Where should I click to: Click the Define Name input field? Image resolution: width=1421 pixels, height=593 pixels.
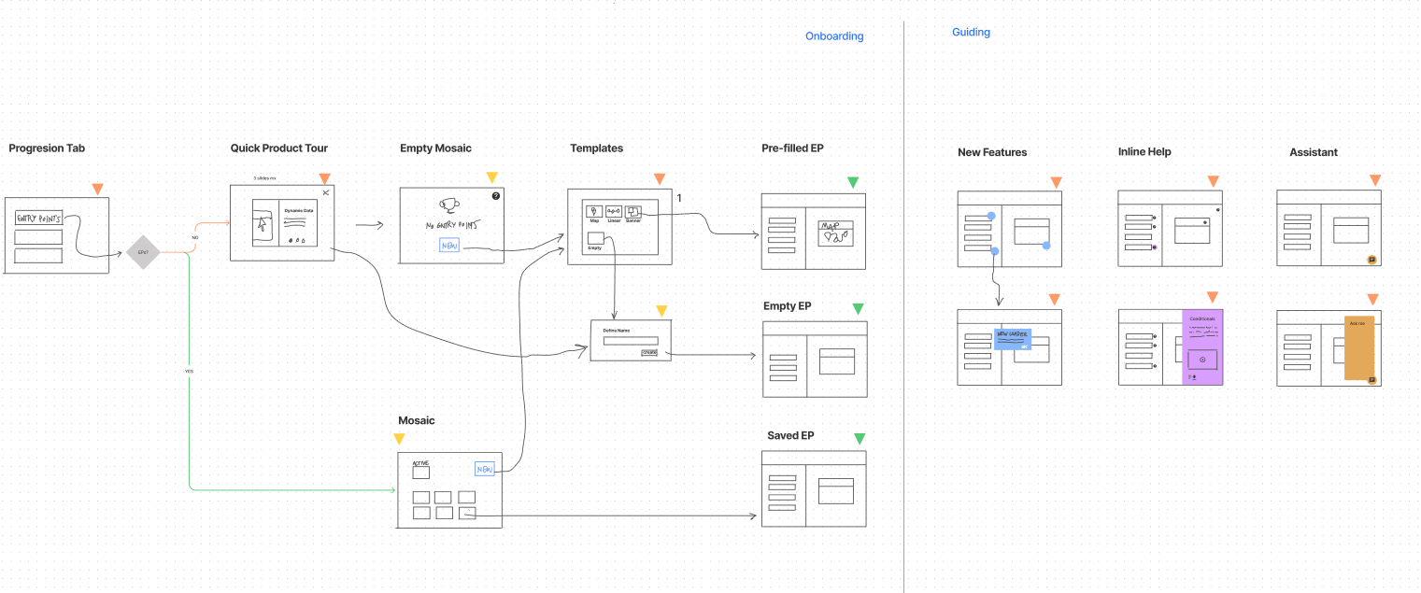click(x=631, y=340)
